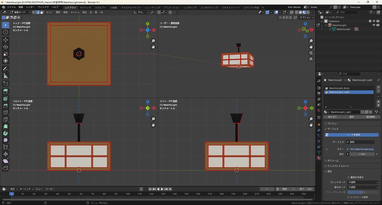Switch to the シェーディング workspace tab
Viewport: 382px width, 205px height.
(152, 7)
